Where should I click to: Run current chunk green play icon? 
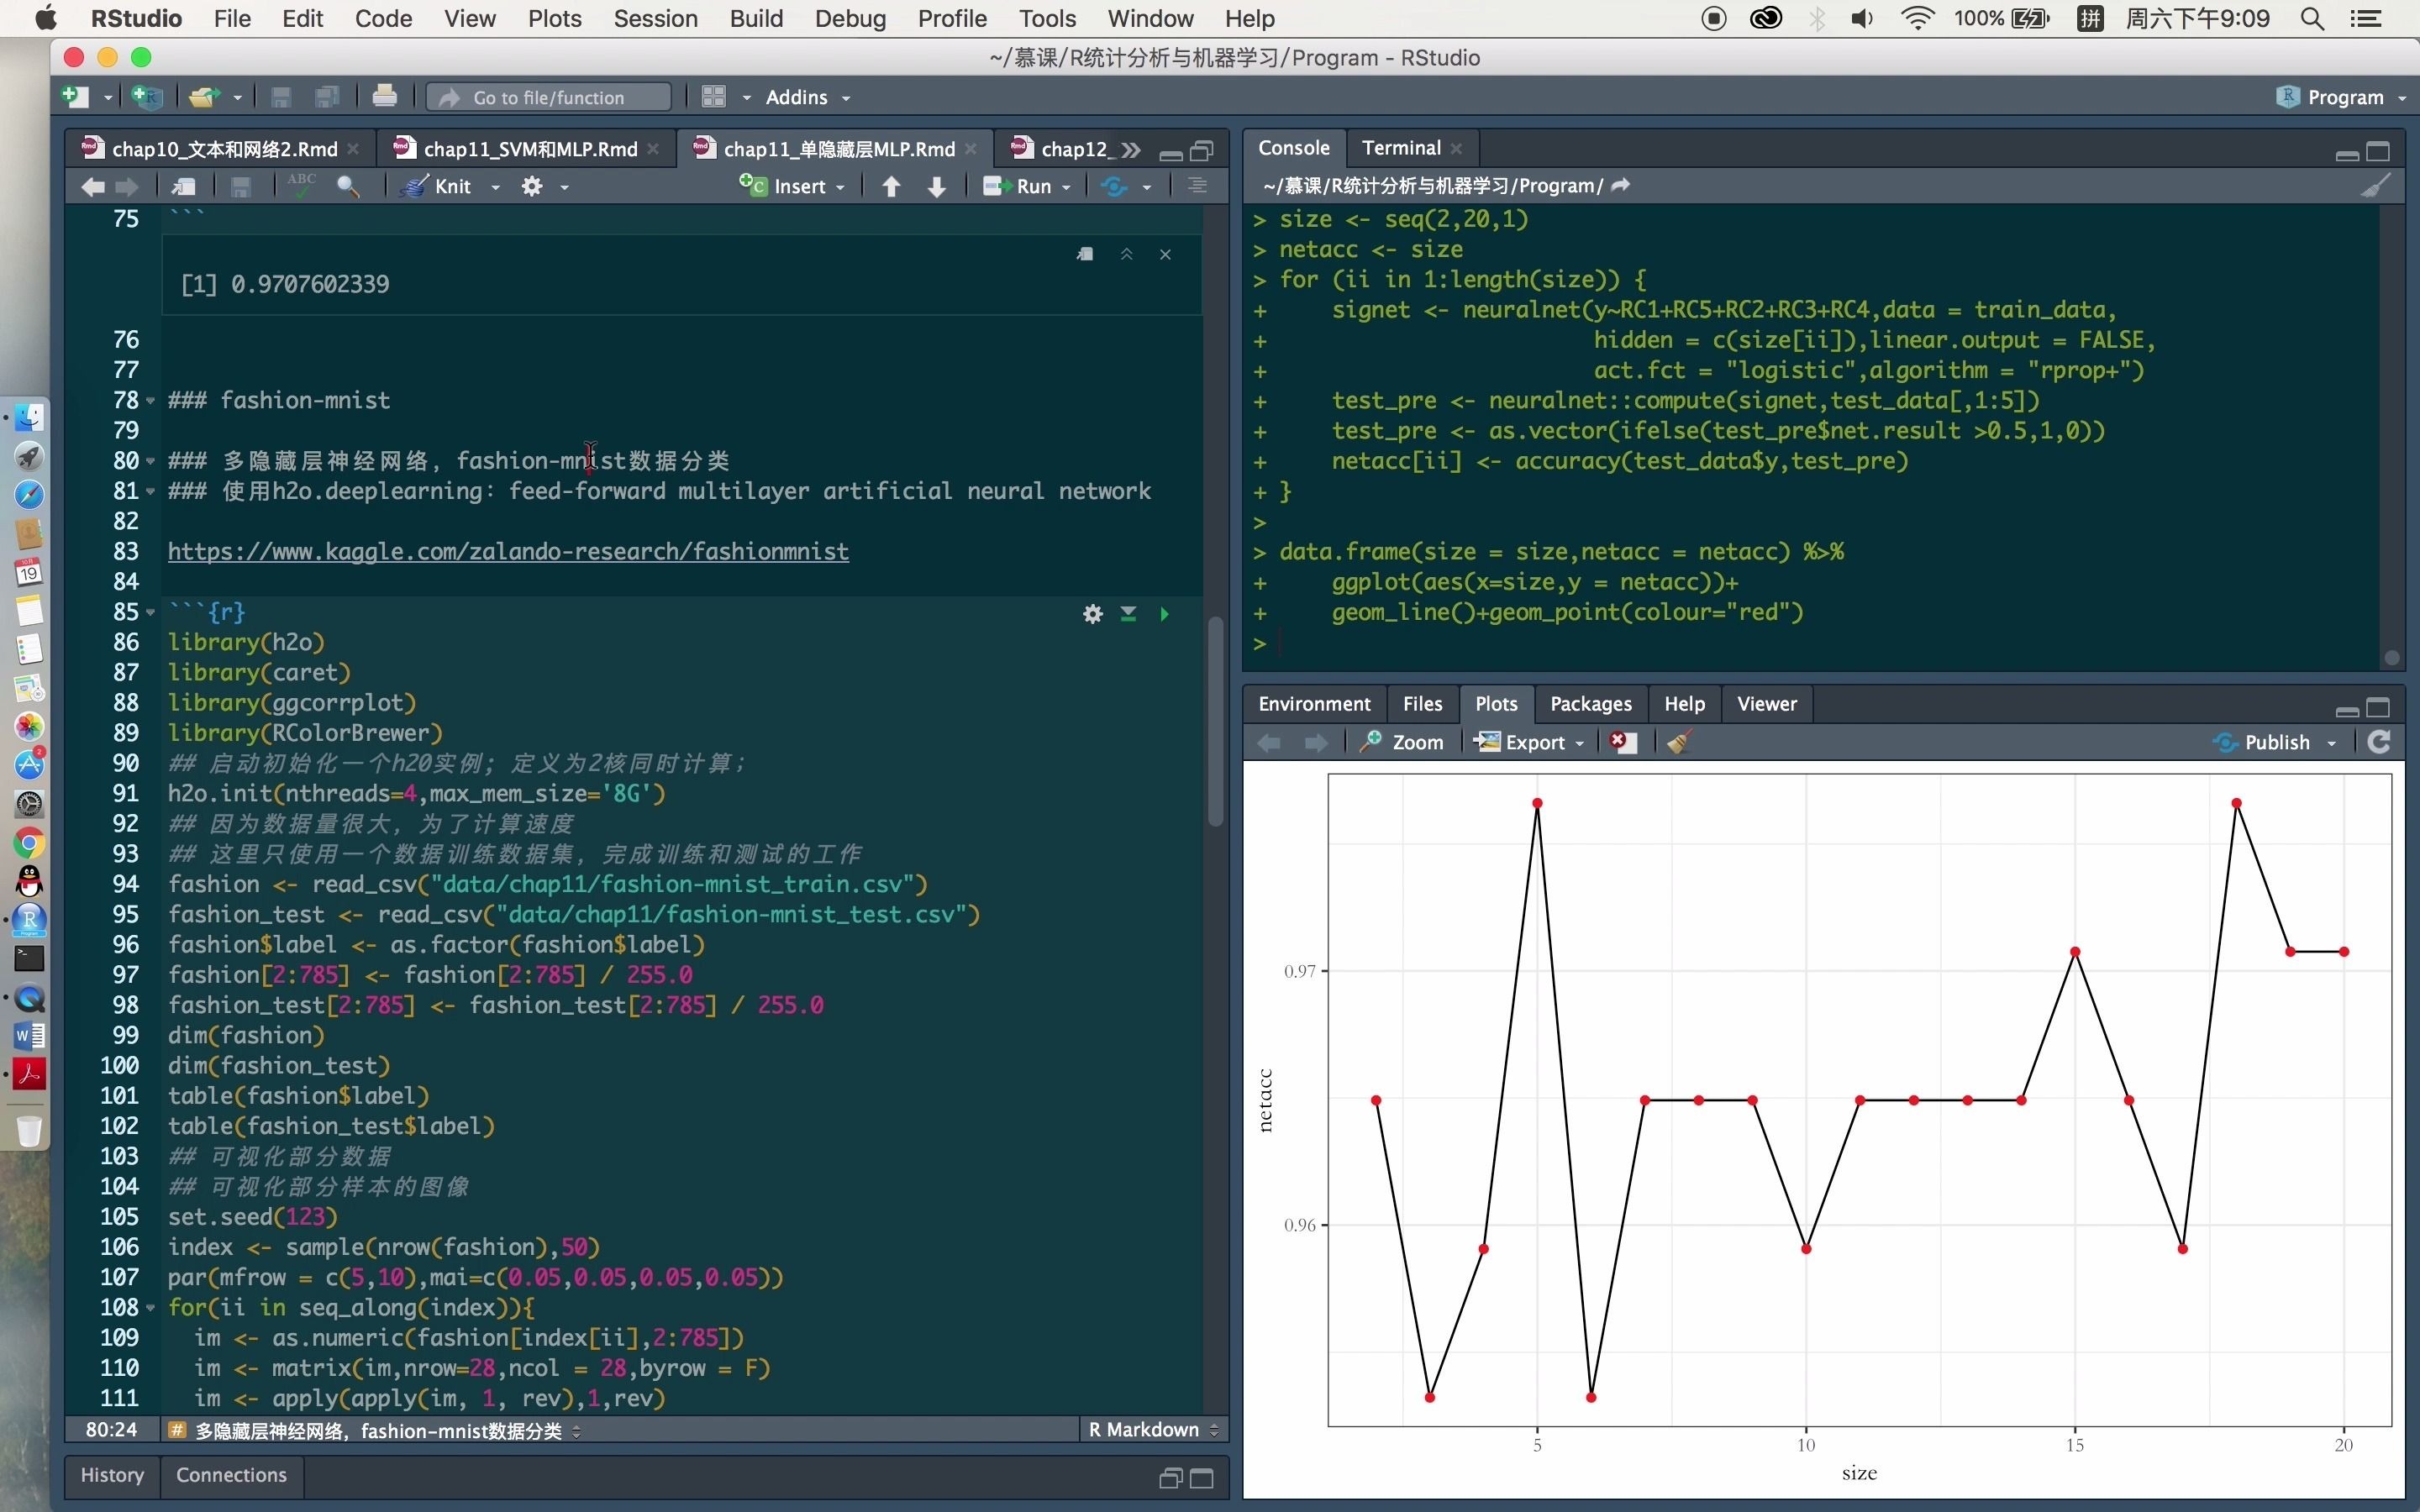click(x=1164, y=614)
